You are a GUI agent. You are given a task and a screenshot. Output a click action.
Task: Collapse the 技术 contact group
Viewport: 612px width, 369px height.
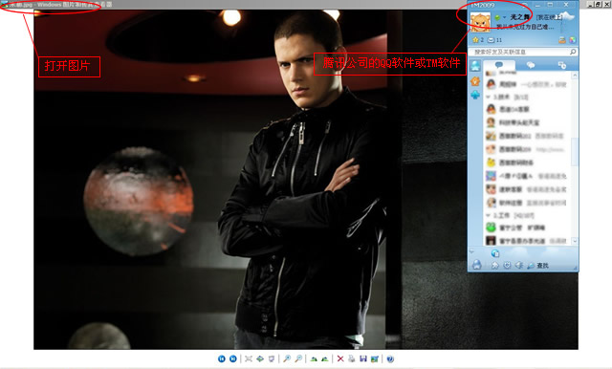coord(489,97)
